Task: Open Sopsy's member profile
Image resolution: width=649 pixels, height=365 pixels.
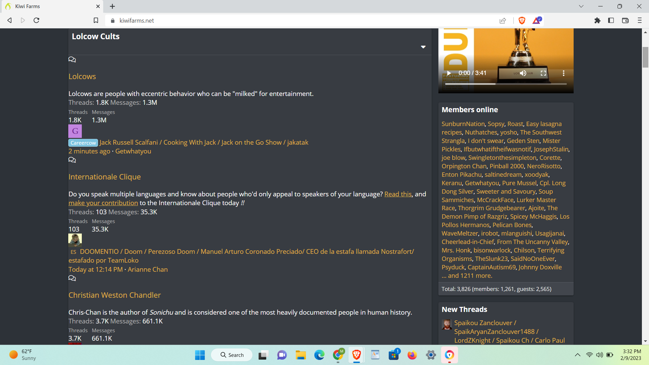Action: [496, 124]
